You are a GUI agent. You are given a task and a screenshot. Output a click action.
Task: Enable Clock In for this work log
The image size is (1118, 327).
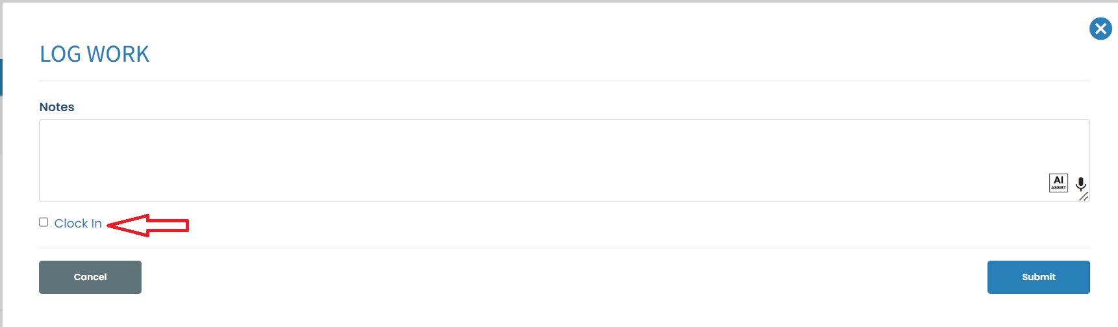(x=44, y=222)
